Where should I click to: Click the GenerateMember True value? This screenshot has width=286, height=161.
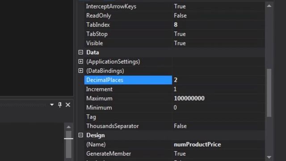click(180, 154)
